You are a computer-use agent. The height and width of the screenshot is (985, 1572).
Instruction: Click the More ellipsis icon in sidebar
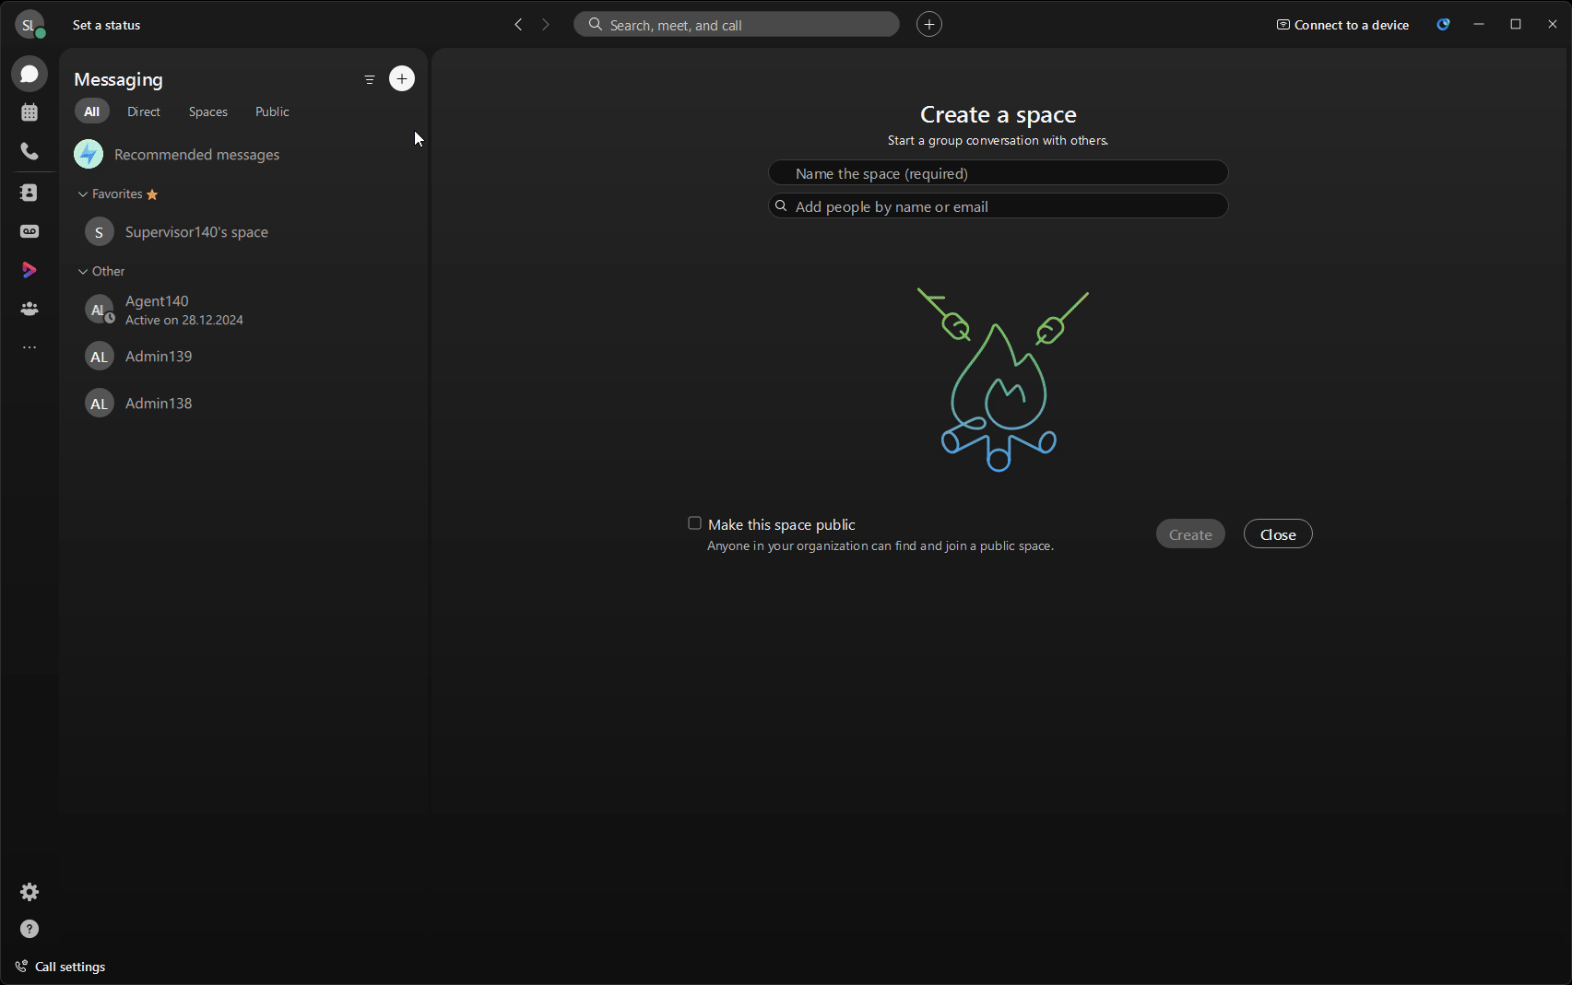tap(30, 347)
